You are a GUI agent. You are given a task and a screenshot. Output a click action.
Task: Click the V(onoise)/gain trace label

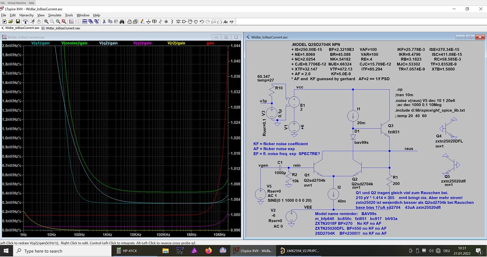point(75,43)
